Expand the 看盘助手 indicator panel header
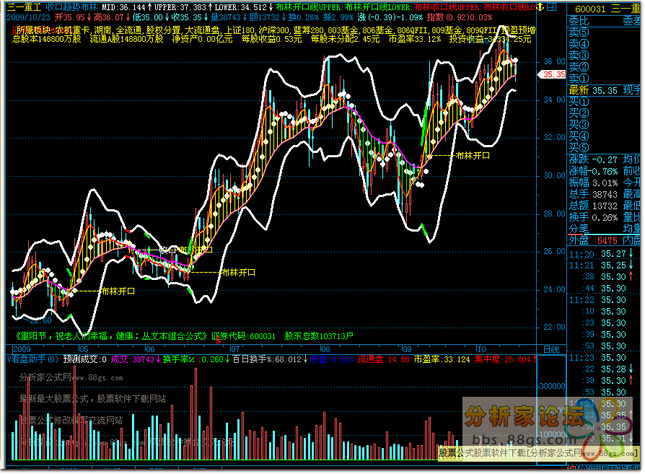Image resolution: width=645 pixels, height=474 pixels. (x=32, y=359)
